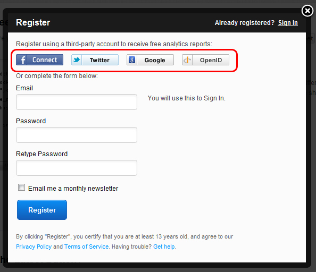Pick the OpenID registration button label
Image resolution: width=316 pixels, height=272 pixels.
[211, 60]
